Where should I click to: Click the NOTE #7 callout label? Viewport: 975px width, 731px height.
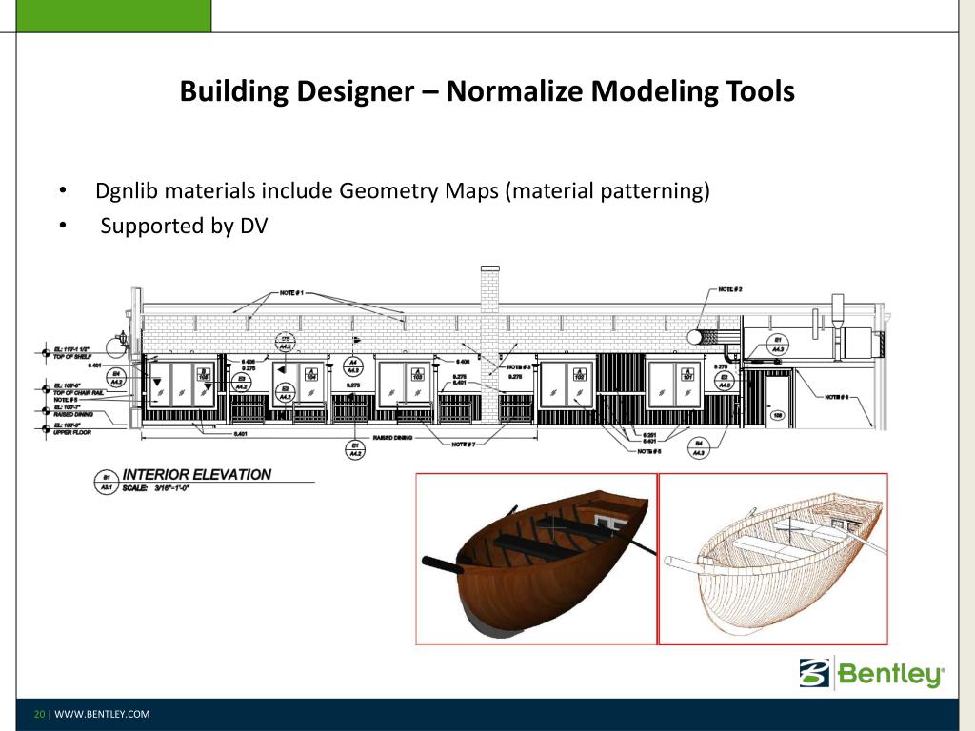point(464,444)
